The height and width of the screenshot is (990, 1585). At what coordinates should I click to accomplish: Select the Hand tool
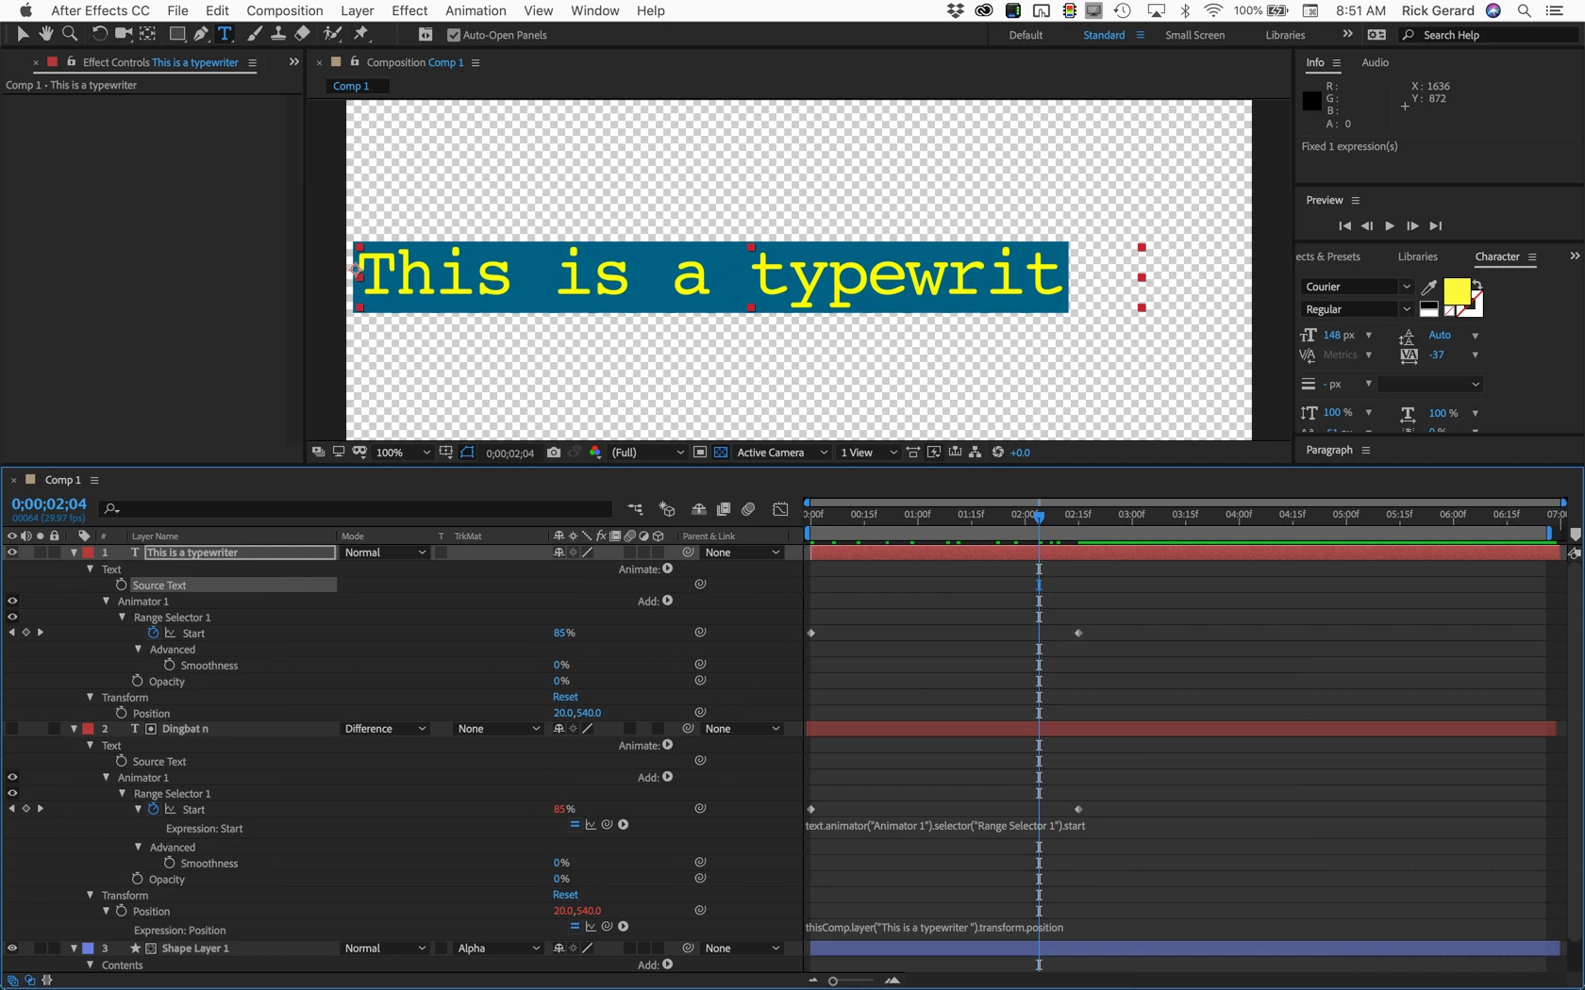(45, 34)
